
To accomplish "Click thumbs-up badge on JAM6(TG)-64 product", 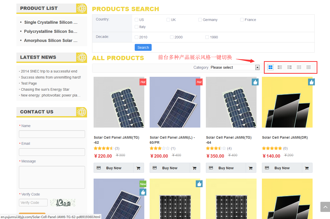I will click(255, 82).
